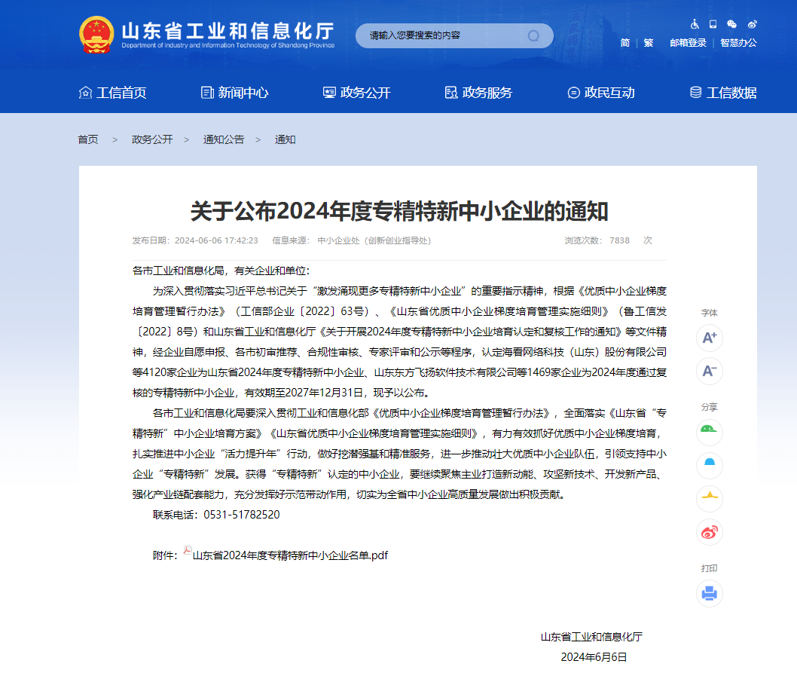Increase font size with the A+ button
The image size is (797, 673).
(709, 338)
